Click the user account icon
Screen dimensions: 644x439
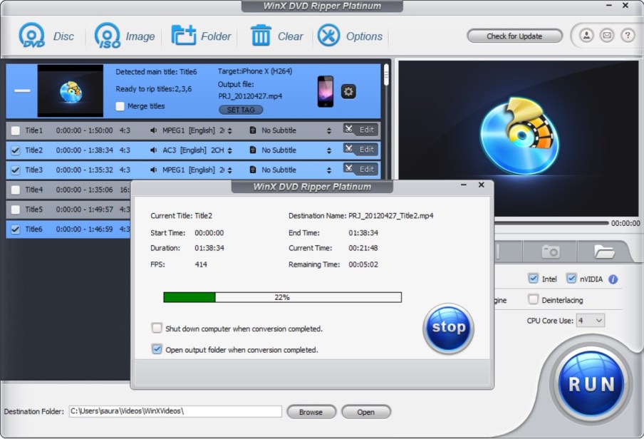[586, 36]
